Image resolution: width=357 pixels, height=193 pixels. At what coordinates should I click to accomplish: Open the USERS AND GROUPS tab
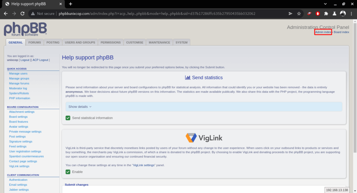tap(80, 42)
